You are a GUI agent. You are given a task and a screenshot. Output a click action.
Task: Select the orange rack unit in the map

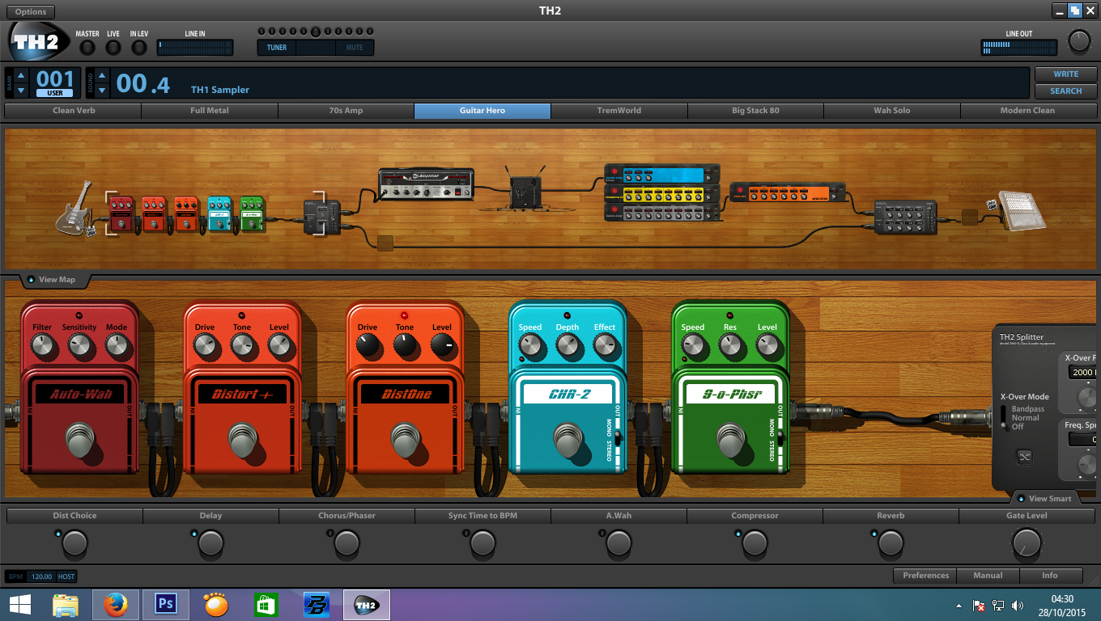(789, 192)
